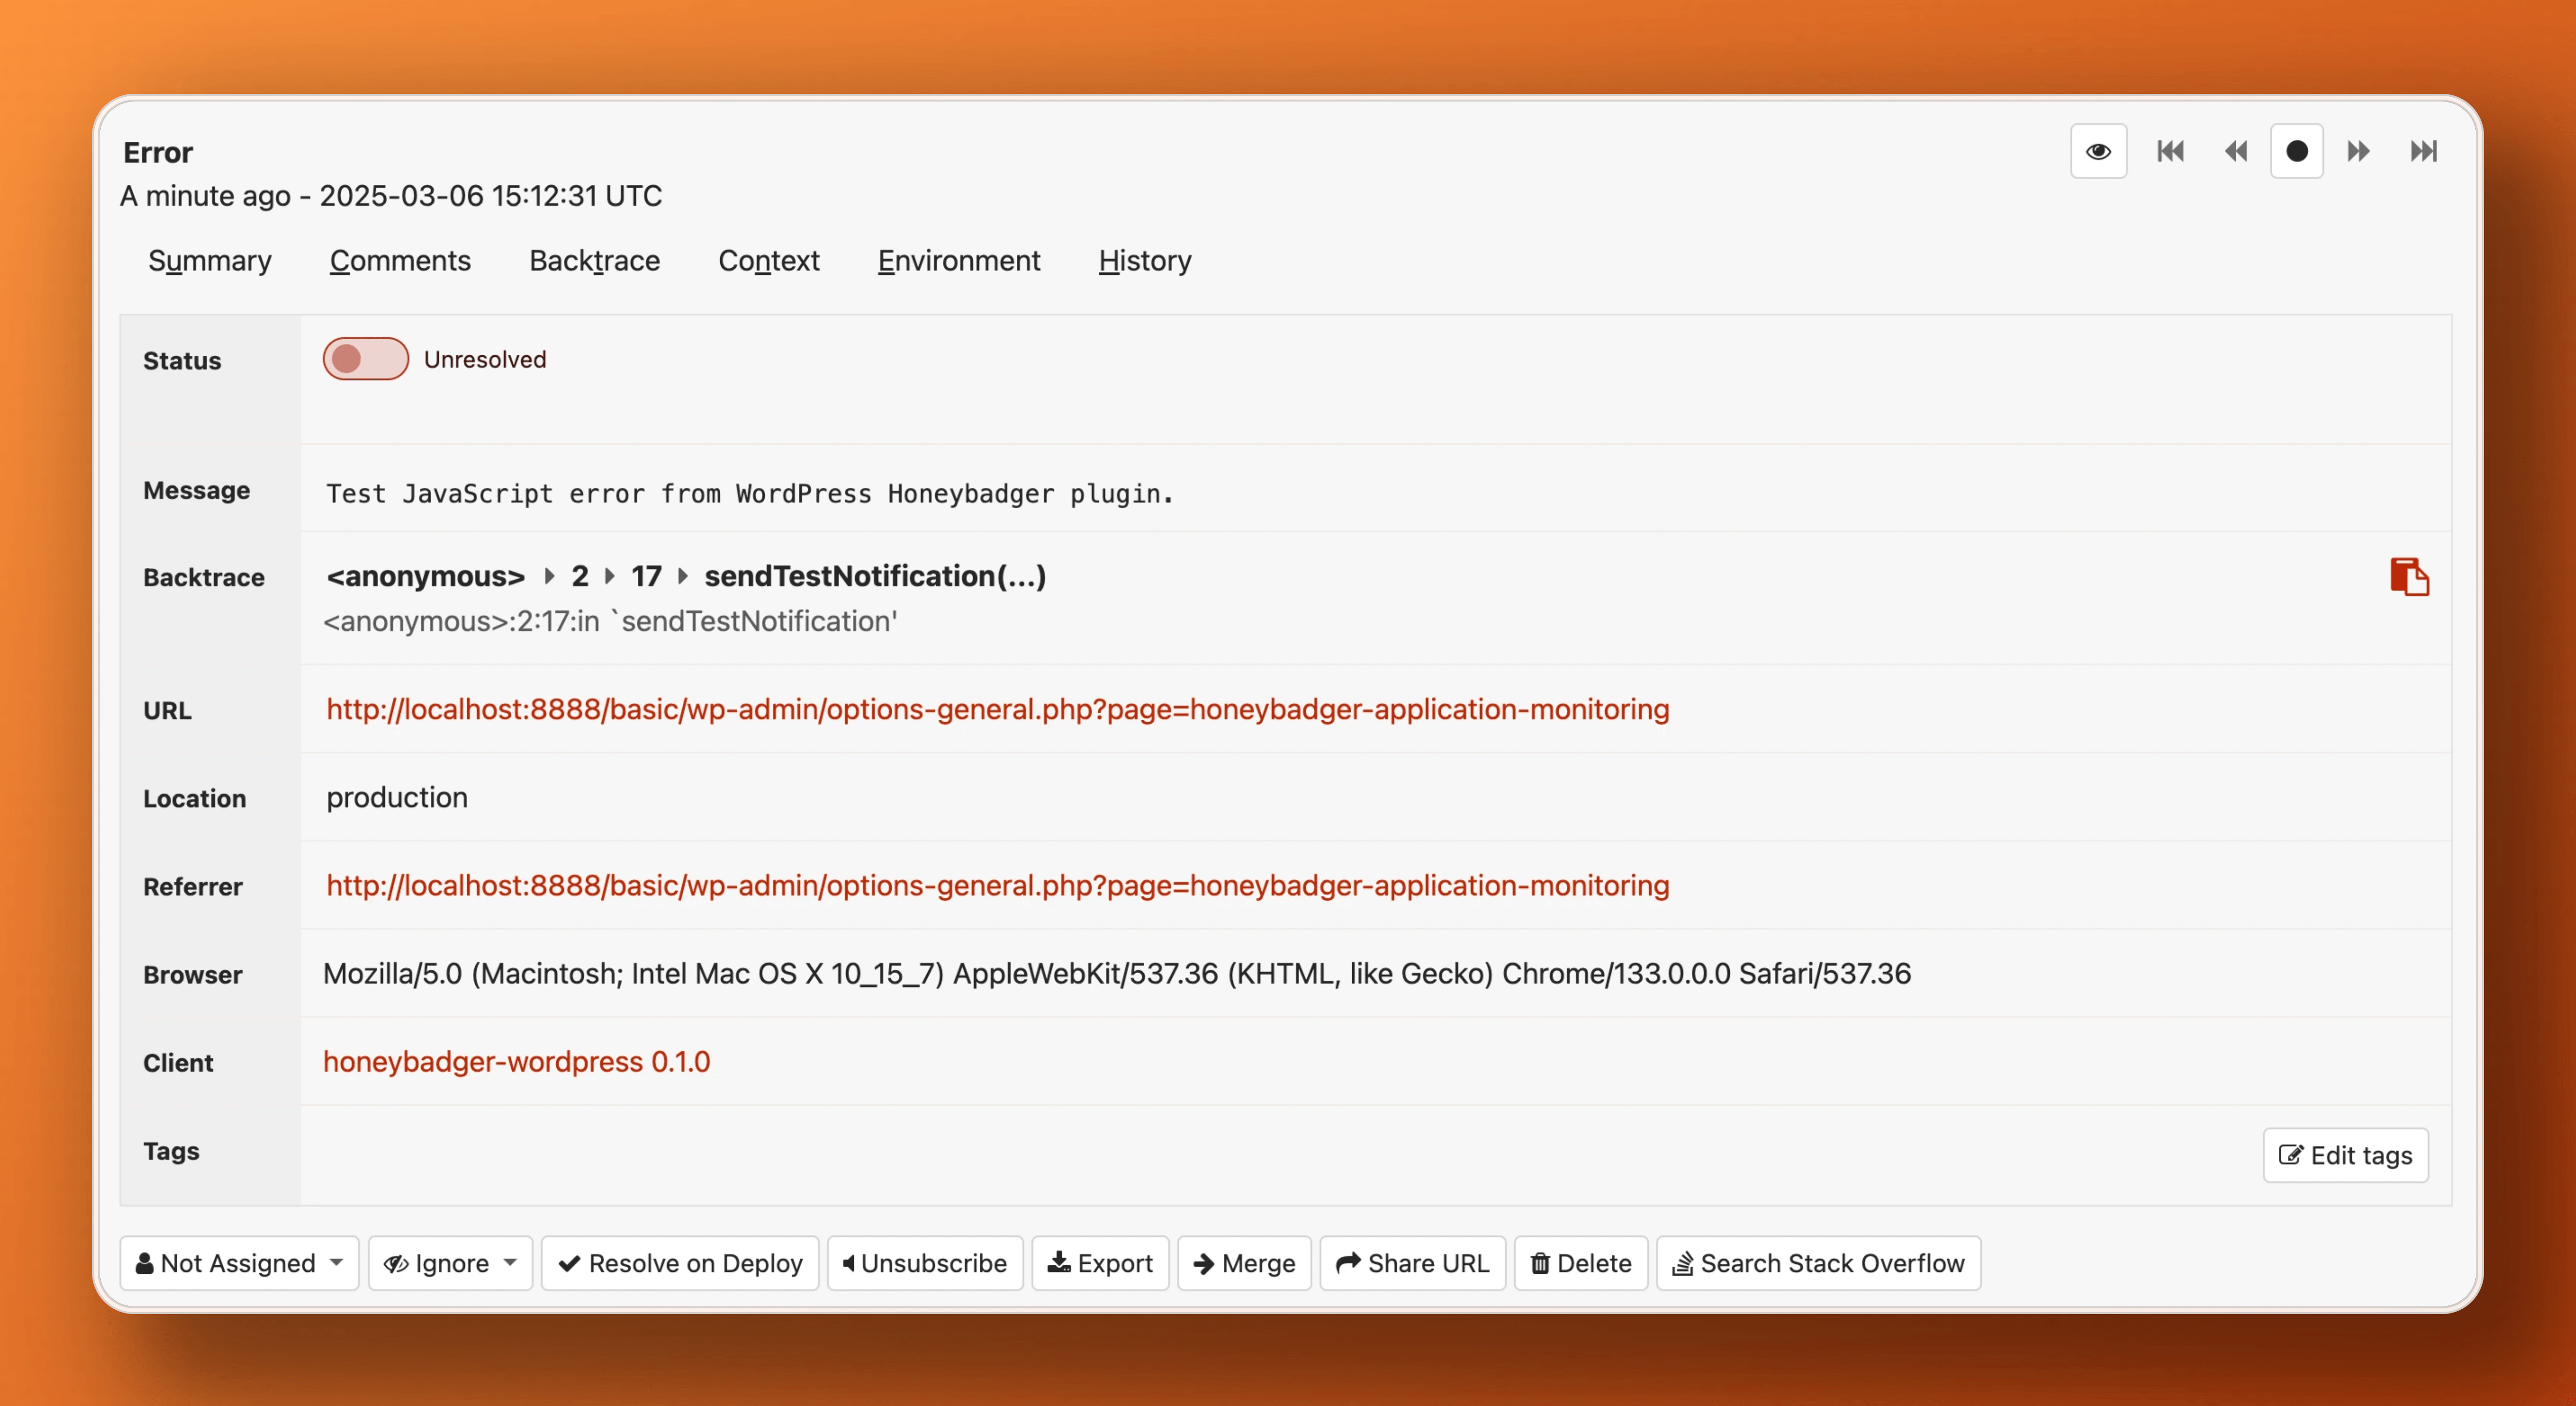Click the eye watch icon button
This screenshot has width=2576, height=1406.
click(2098, 151)
